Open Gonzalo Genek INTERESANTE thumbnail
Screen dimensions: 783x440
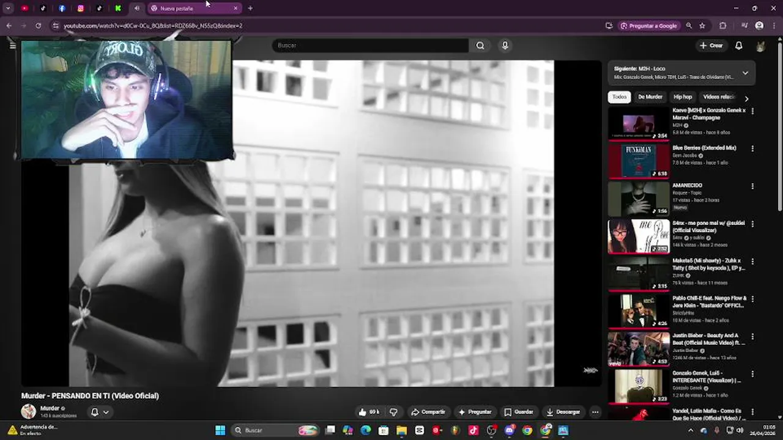(x=639, y=386)
